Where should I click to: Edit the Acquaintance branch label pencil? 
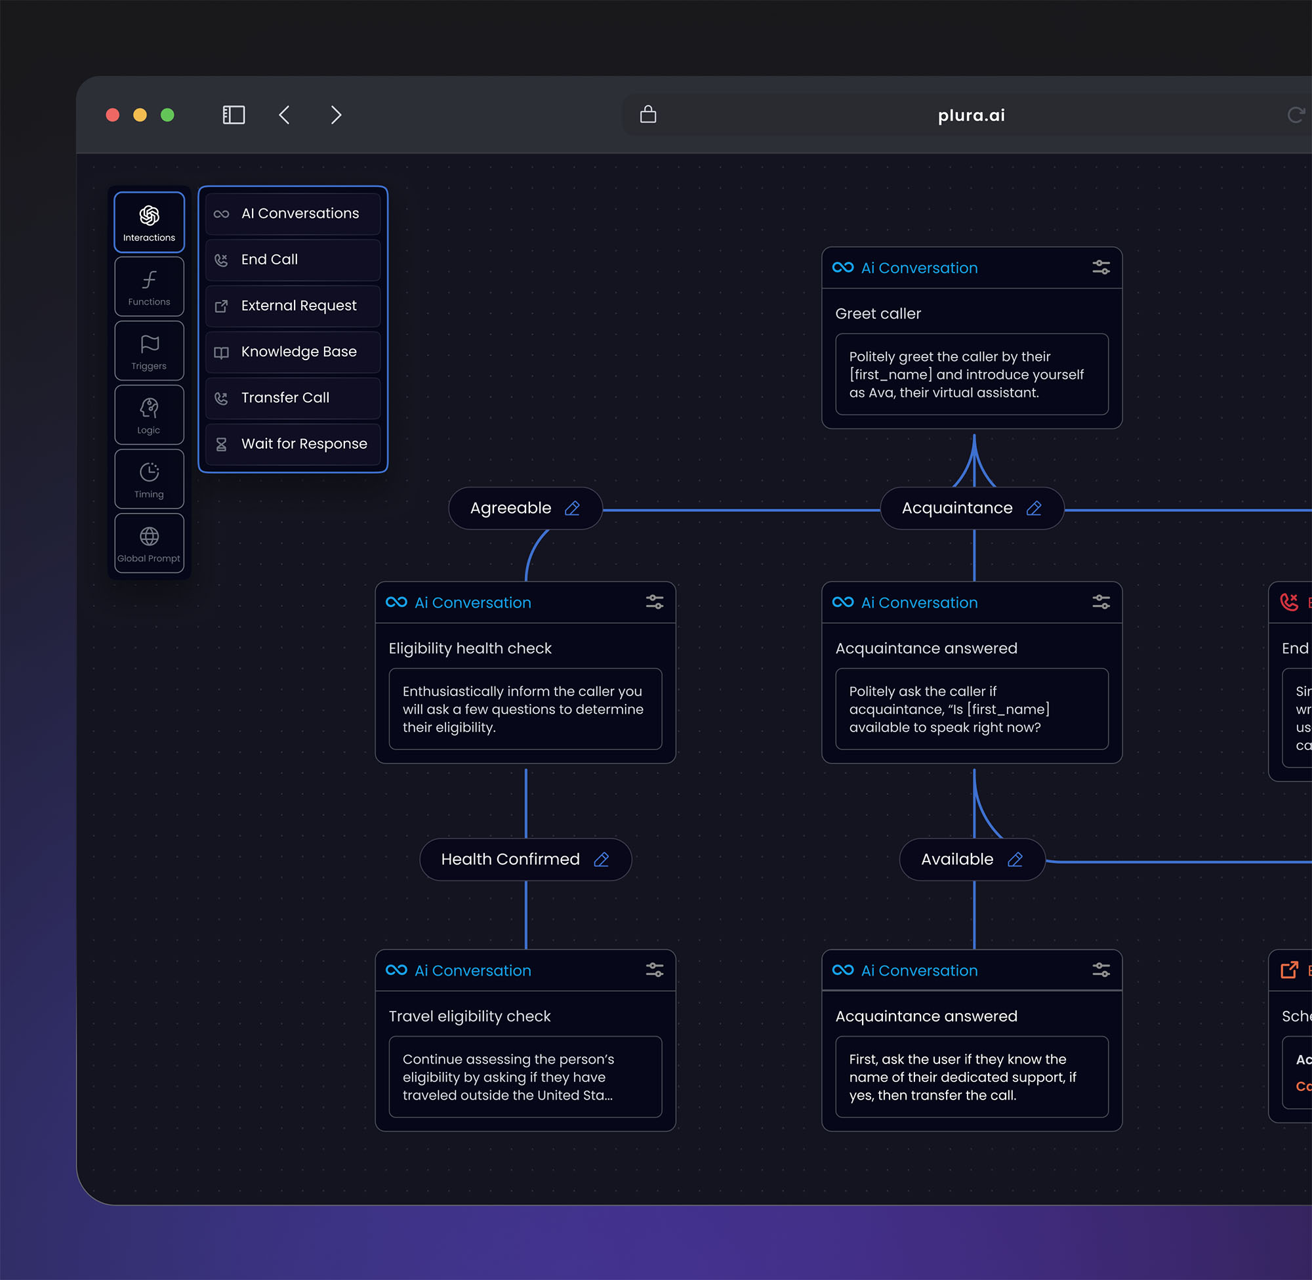coord(1034,508)
